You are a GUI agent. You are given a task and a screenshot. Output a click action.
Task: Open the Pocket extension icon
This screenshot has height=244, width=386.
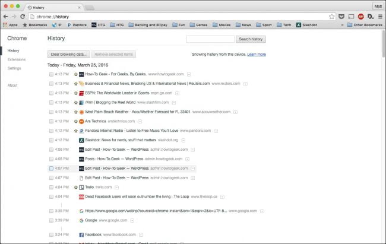click(341, 17)
